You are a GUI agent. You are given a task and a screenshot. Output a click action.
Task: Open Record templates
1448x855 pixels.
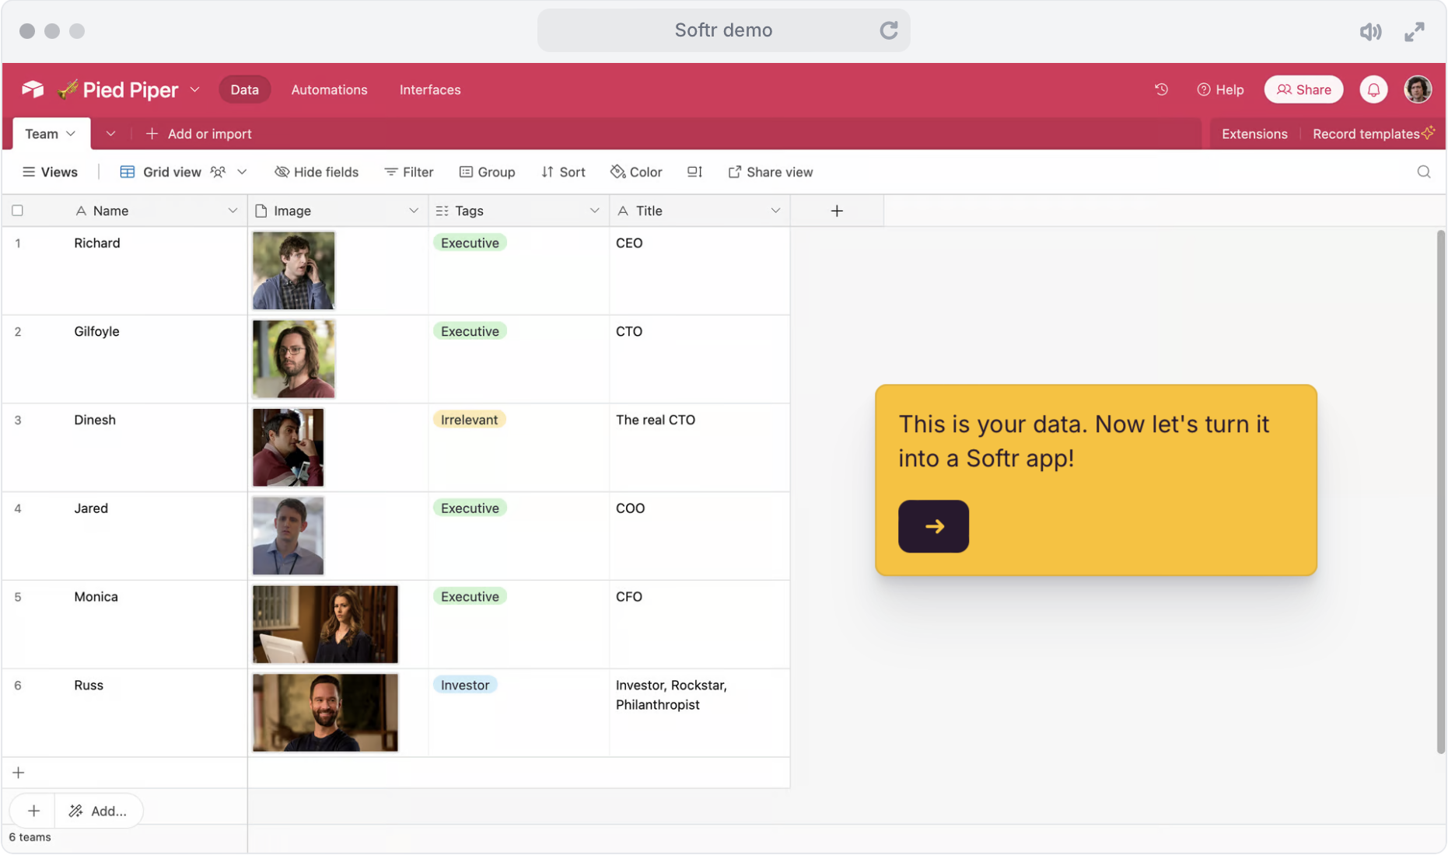point(1366,134)
